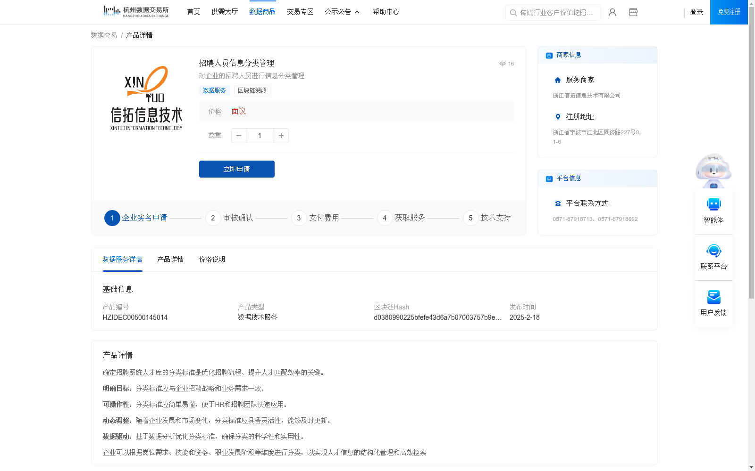The height and width of the screenshot is (471, 755).
Task: Click the 区块链溯源 tag
Action: tap(252, 90)
